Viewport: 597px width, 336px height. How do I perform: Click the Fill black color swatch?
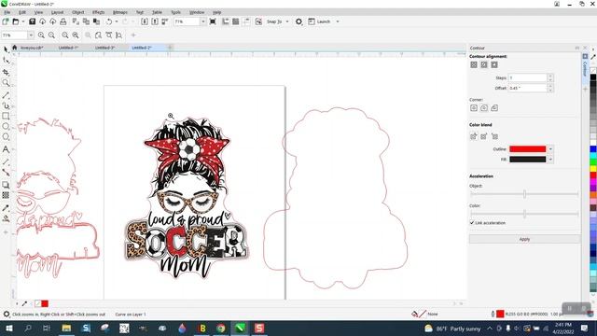(x=528, y=160)
